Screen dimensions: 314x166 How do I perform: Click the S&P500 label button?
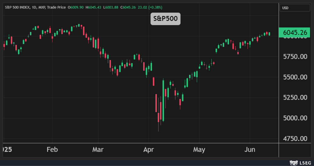165,19
